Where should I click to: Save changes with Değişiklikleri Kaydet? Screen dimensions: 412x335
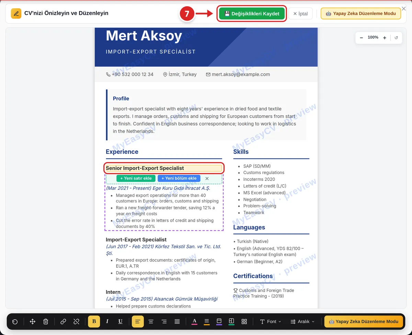[252, 14]
